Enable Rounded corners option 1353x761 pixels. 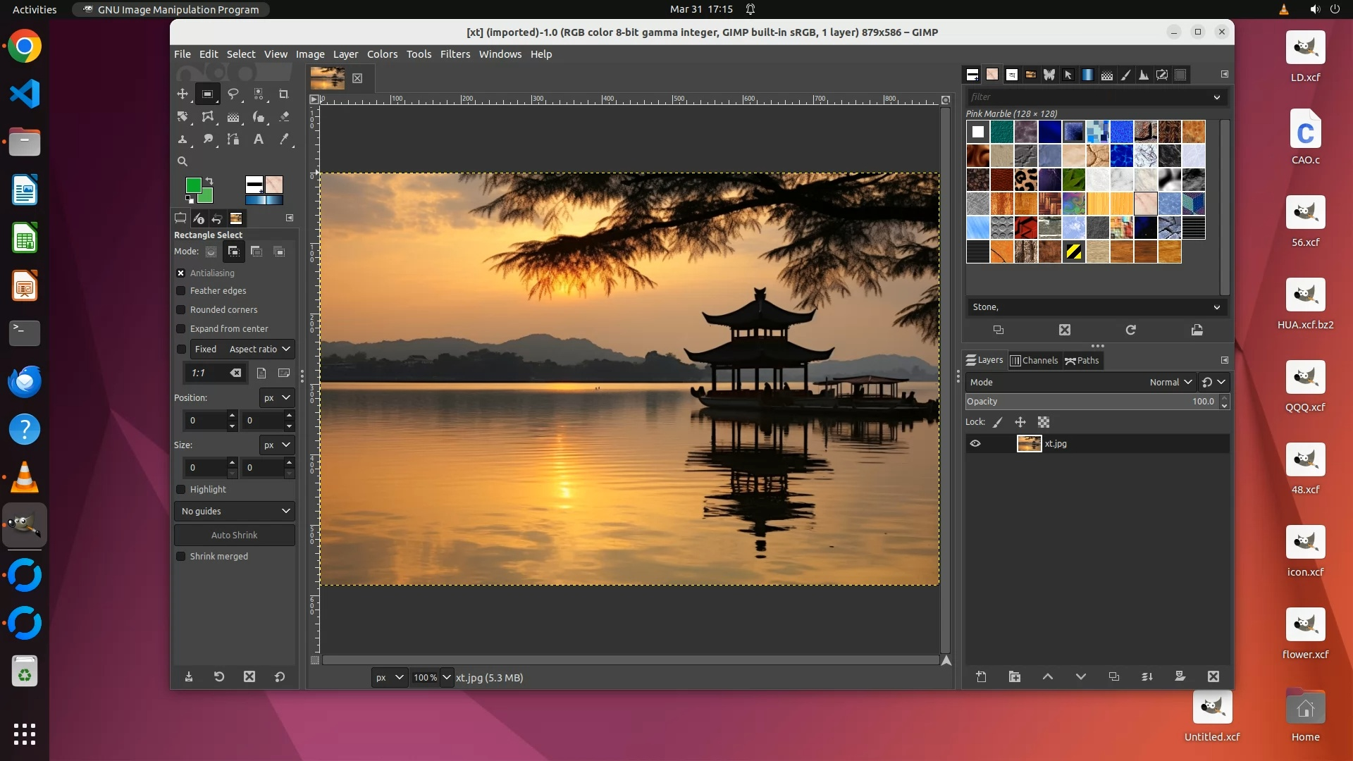click(181, 310)
